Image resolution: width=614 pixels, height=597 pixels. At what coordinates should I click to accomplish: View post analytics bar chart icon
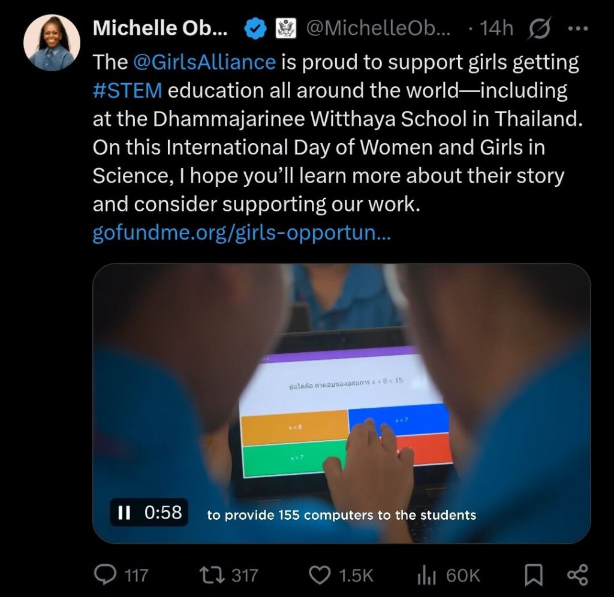(425, 575)
